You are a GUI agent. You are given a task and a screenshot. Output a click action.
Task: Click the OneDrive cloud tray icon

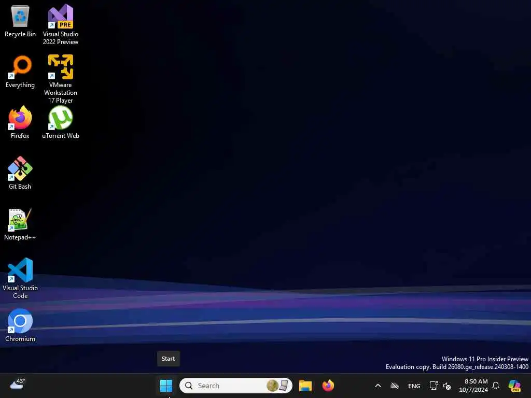point(395,386)
